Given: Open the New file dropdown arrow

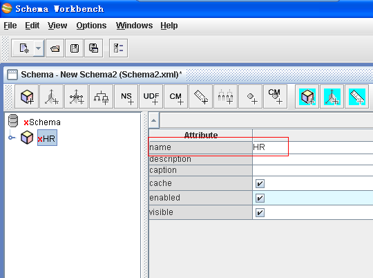Looking at the screenshot, I should click(38, 48).
